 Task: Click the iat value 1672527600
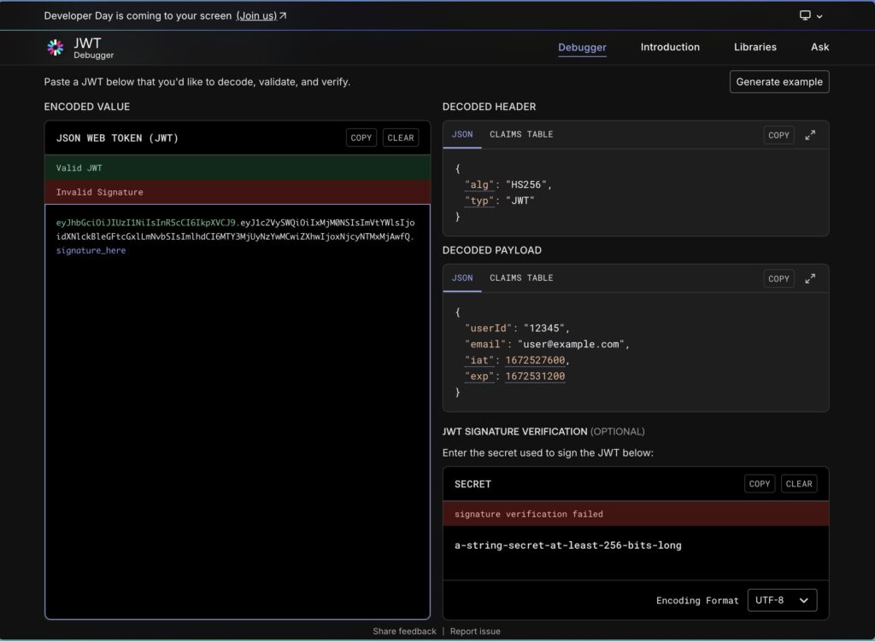click(535, 361)
